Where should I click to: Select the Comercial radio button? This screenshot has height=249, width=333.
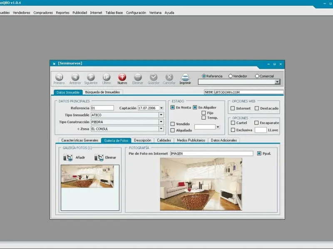point(257,76)
